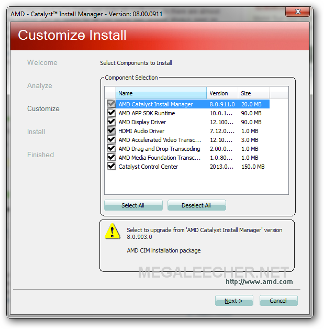Toggle AMD Drag and Drop Transcoding checkbox
Screen dimensions: 324x329
click(x=111, y=149)
